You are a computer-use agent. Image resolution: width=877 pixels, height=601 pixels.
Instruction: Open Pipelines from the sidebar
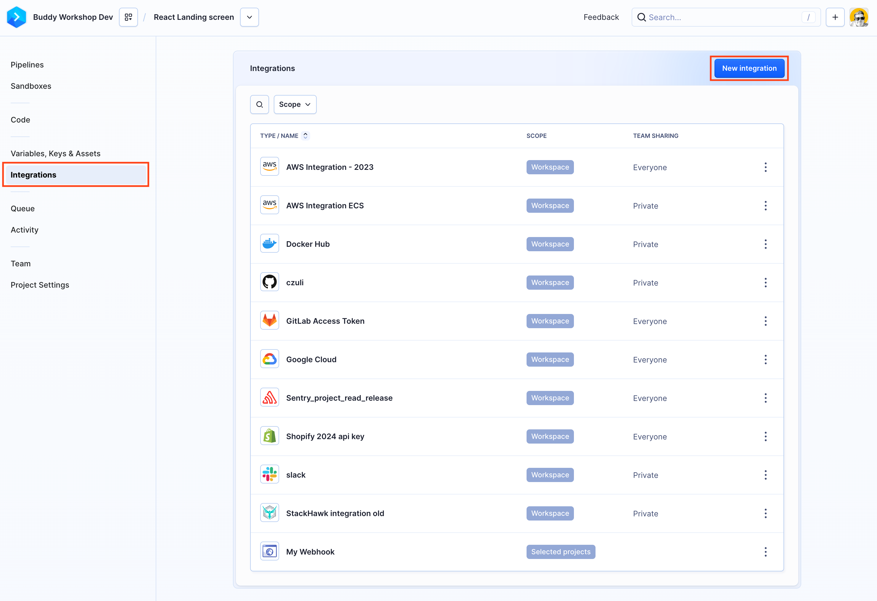point(27,65)
